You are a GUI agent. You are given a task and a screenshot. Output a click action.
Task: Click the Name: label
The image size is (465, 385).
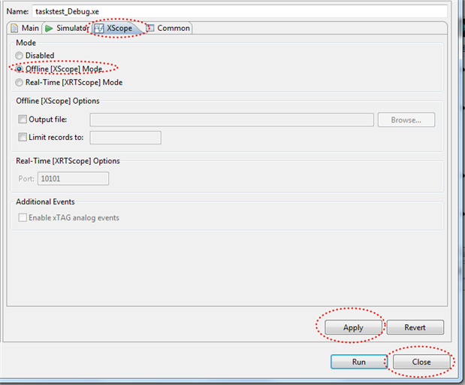pos(17,11)
